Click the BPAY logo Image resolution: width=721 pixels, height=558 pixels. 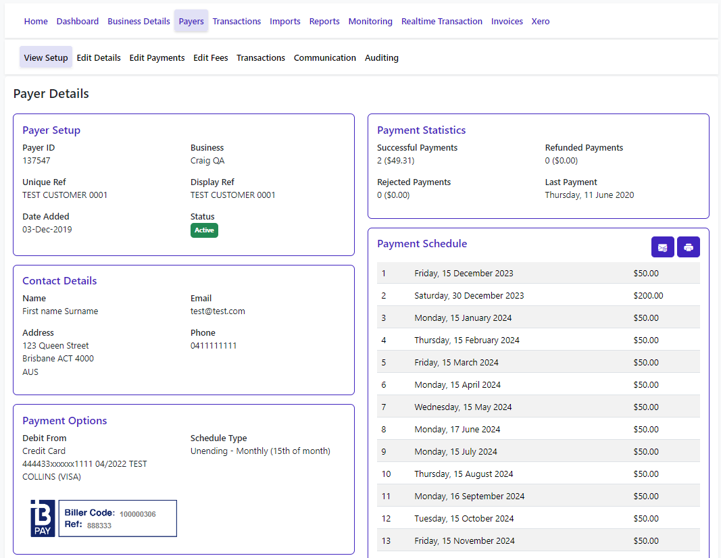[43, 518]
